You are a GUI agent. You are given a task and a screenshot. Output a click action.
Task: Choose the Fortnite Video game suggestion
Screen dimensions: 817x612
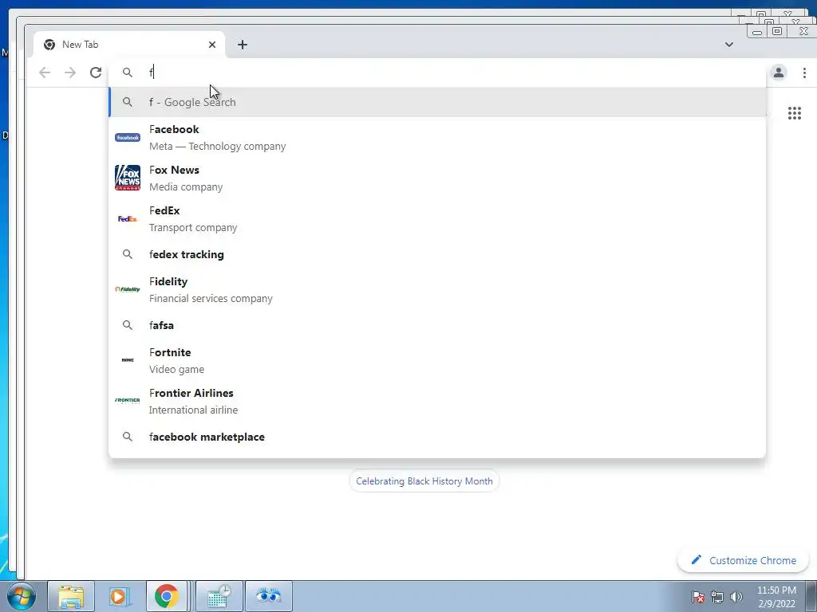[x=437, y=360]
